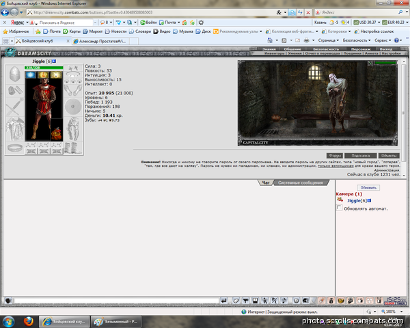Click the empty leg armor slot
Screen dimensions: 410x328
73,129
